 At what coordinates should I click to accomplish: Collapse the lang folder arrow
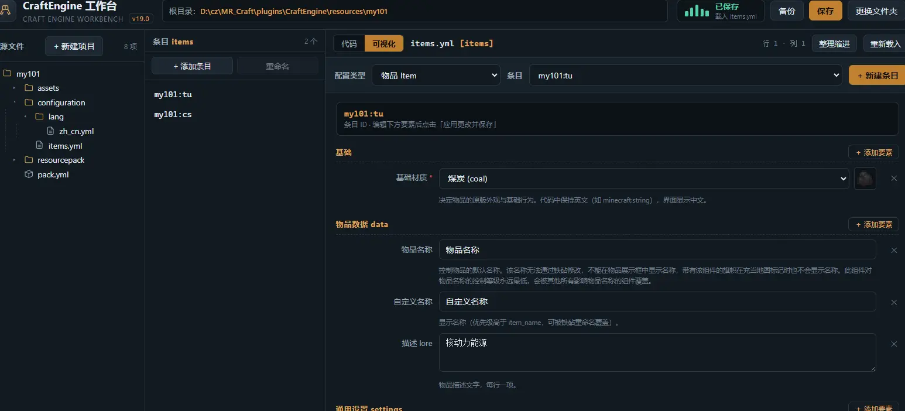point(25,117)
